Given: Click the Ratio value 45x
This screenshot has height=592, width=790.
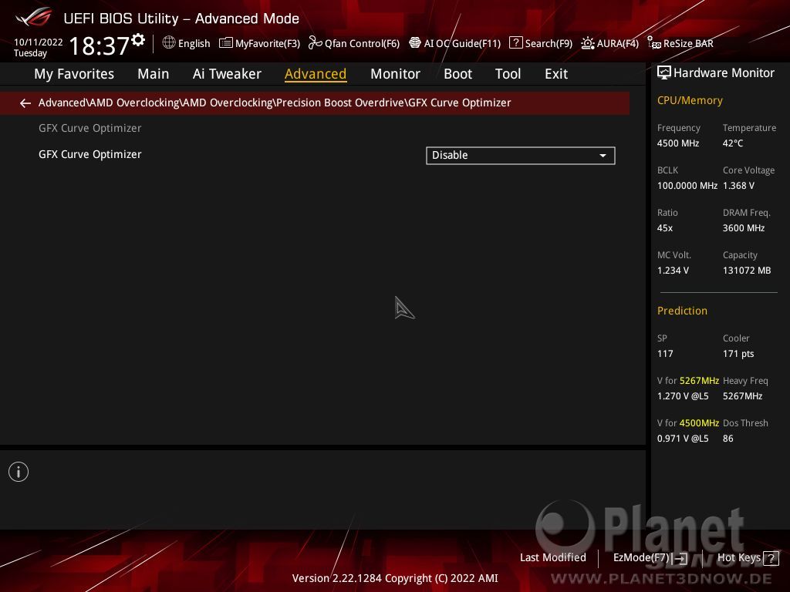Looking at the screenshot, I should point(665,228).
